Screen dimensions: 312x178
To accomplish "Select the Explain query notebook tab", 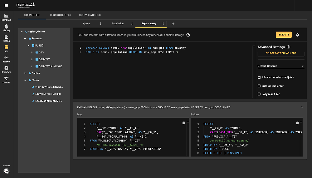I will tap(149, 24).
